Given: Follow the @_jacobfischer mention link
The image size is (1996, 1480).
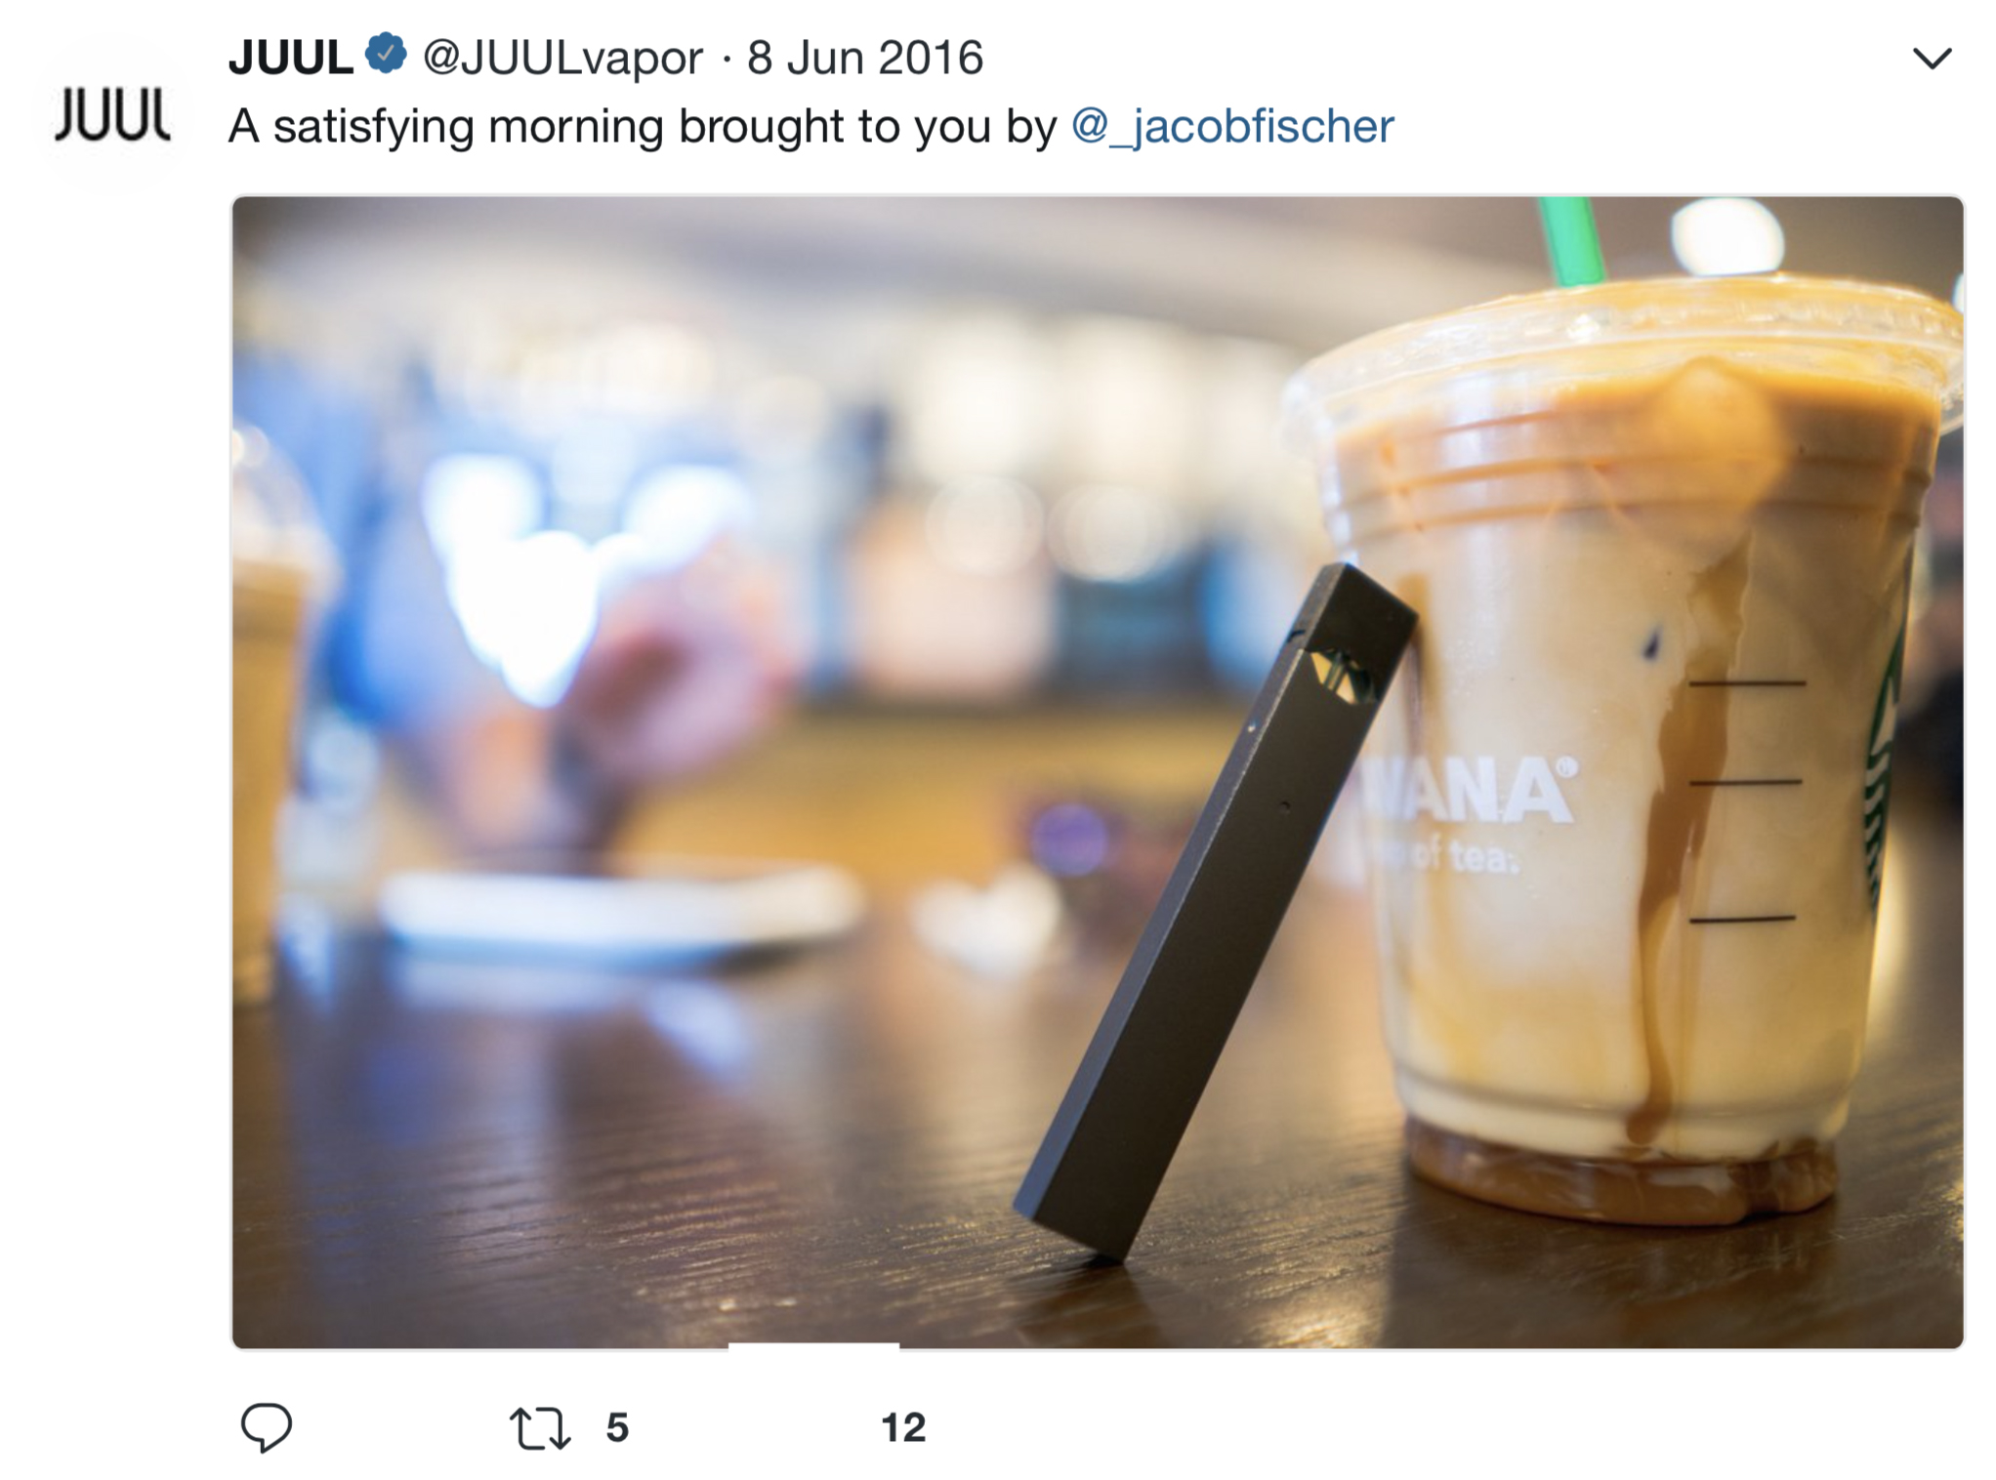Looking at the screenshot, I should pyautogui.click(x=1232, y=127).
